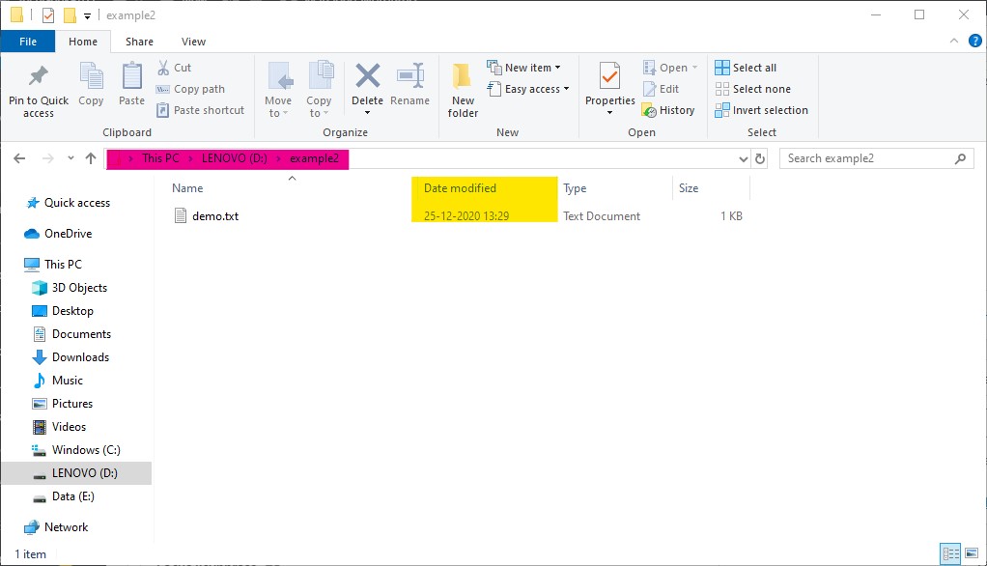
Task: Switch to large icons view in status bar
Action: 972,554
